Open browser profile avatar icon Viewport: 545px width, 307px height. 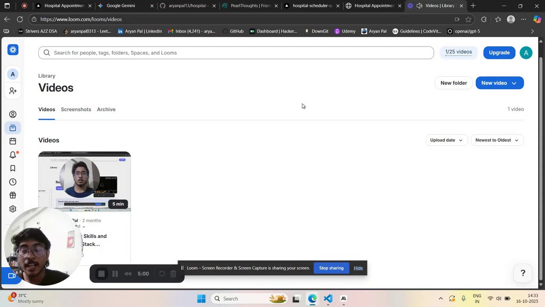(511, 19)
